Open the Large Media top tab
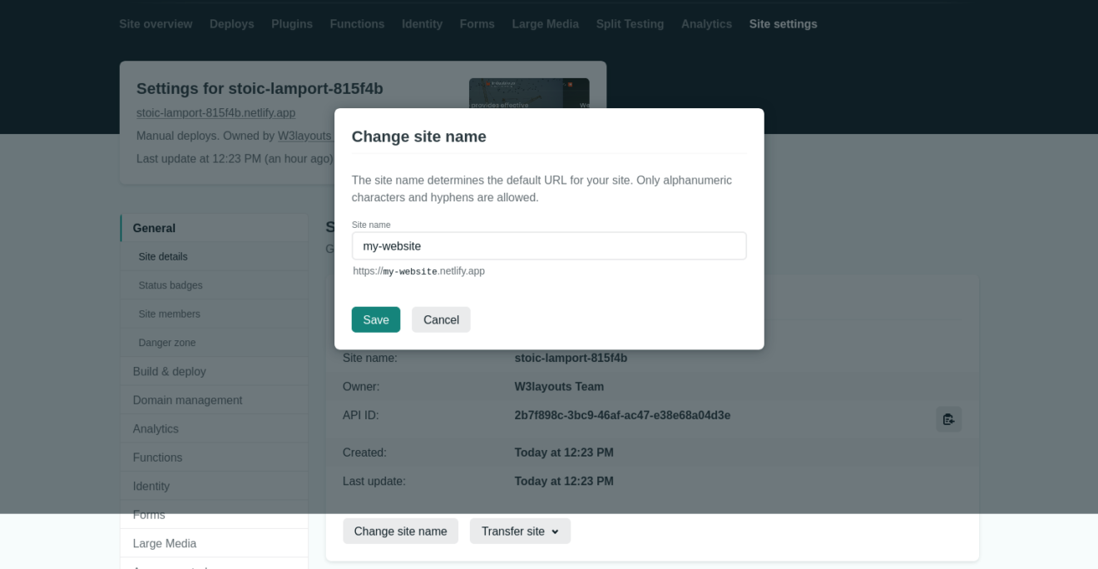This screenshot has width=1098, height=569. (545, 24)
